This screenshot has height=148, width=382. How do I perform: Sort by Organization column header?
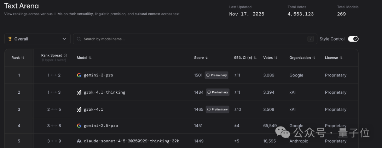point(302,57)
